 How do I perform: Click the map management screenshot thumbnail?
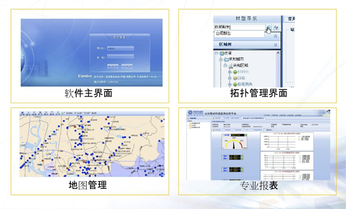(x=91, y=144)
